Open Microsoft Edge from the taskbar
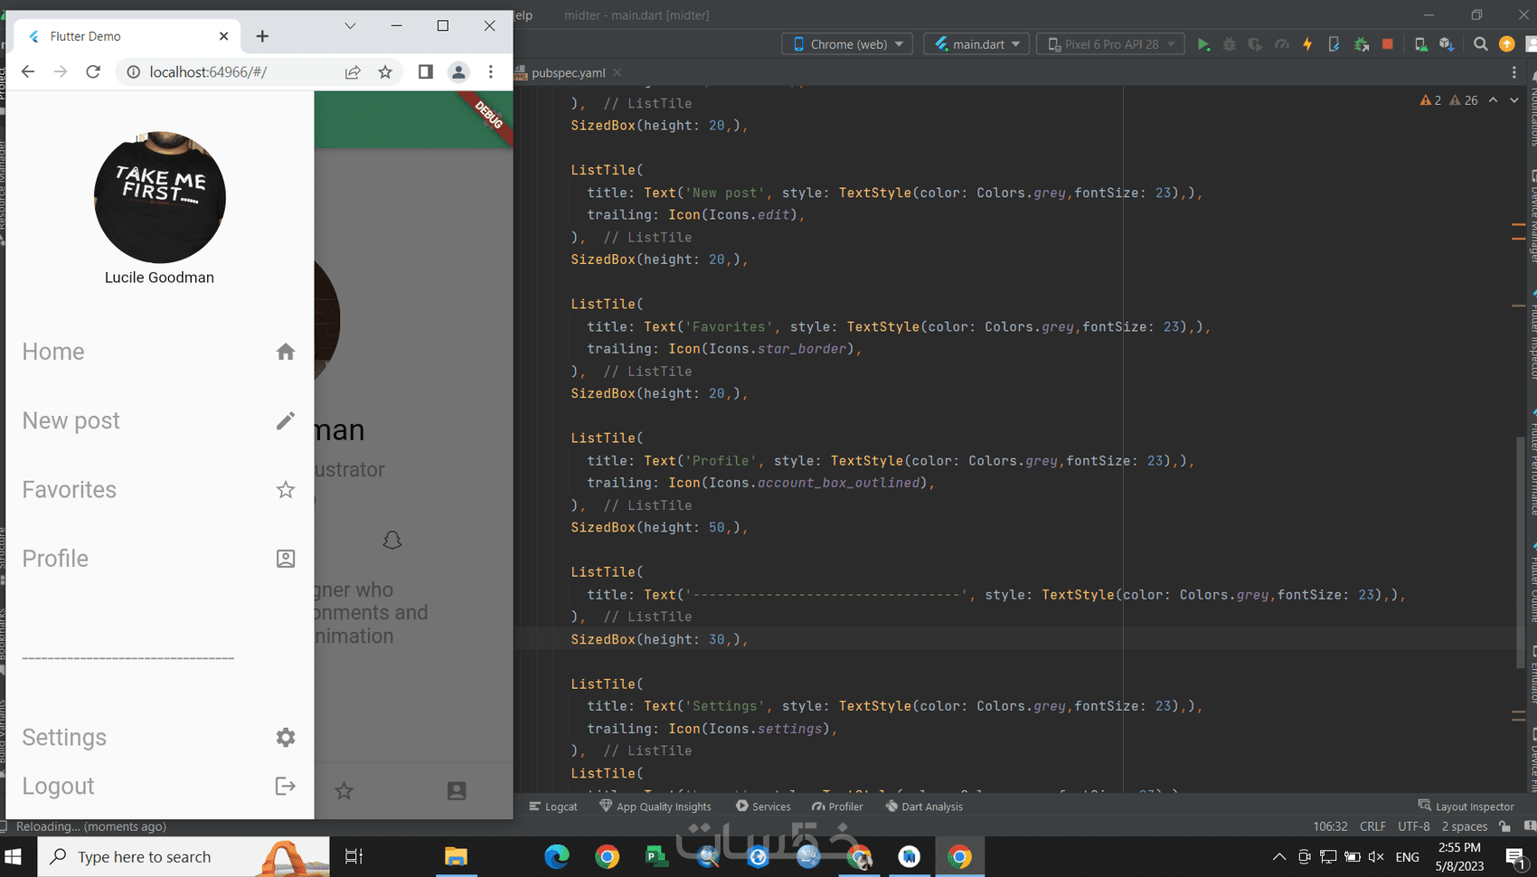This screenshot has height=877, width=1537. 557,857
